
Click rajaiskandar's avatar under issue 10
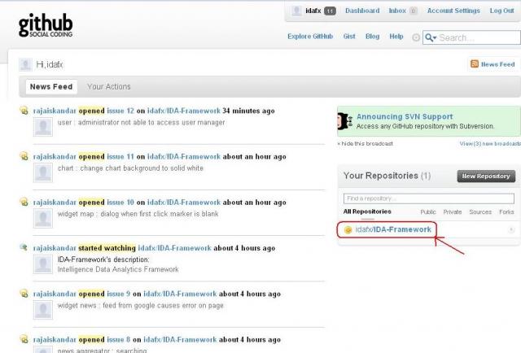click(x=43, y=218)
